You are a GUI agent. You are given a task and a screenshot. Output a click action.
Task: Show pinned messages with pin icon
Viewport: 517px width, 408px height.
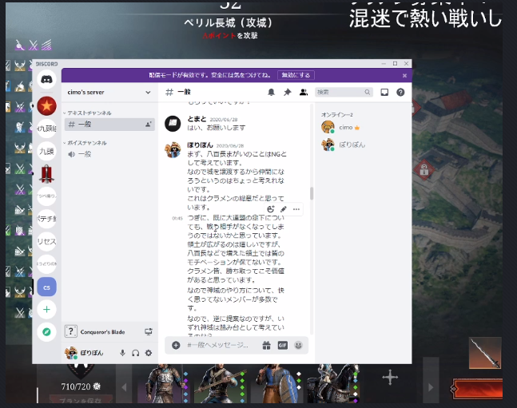tap(287, 93)
